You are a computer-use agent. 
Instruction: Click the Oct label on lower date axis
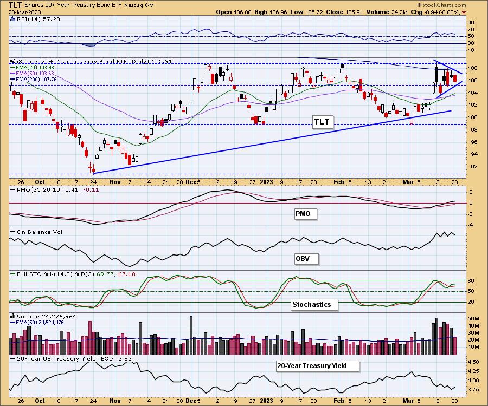point(40,401)
